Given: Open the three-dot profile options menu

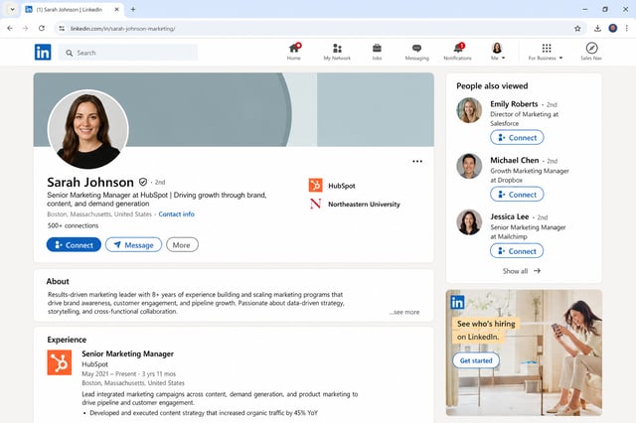Looking at the screenshot, I should (417, 161).
